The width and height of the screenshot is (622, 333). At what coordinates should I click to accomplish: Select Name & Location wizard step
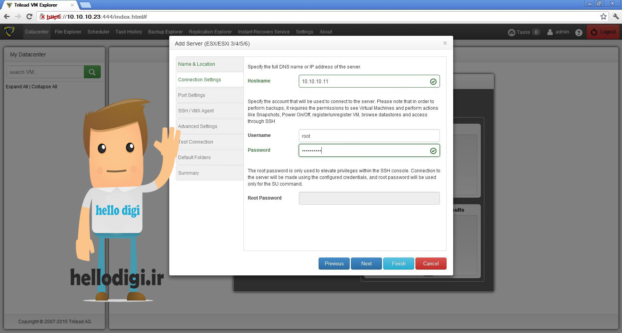[x=210, y=64]
